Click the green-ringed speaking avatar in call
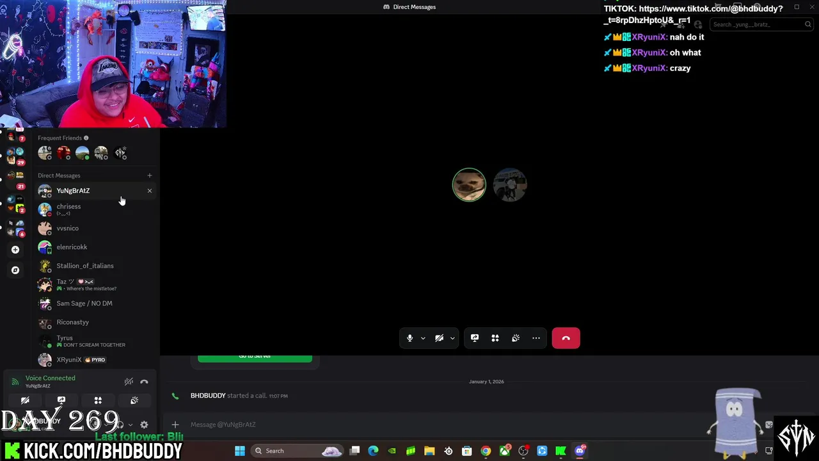The image size is (819, 461). pos(469,185)
